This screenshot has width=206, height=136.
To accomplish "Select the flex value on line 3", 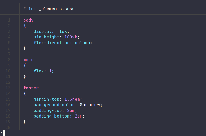I will pyautogui.click(x=62, y=32).
